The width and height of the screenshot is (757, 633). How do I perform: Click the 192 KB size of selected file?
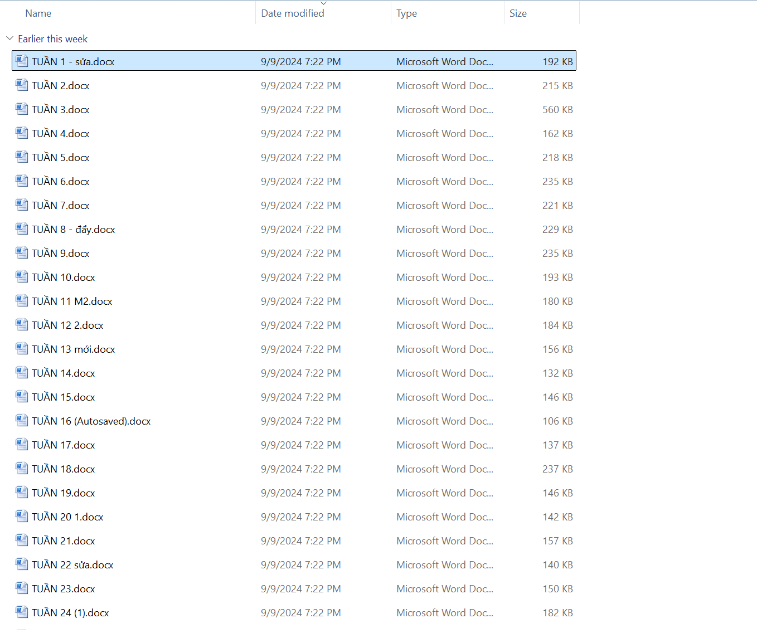(x=557, y=62)
